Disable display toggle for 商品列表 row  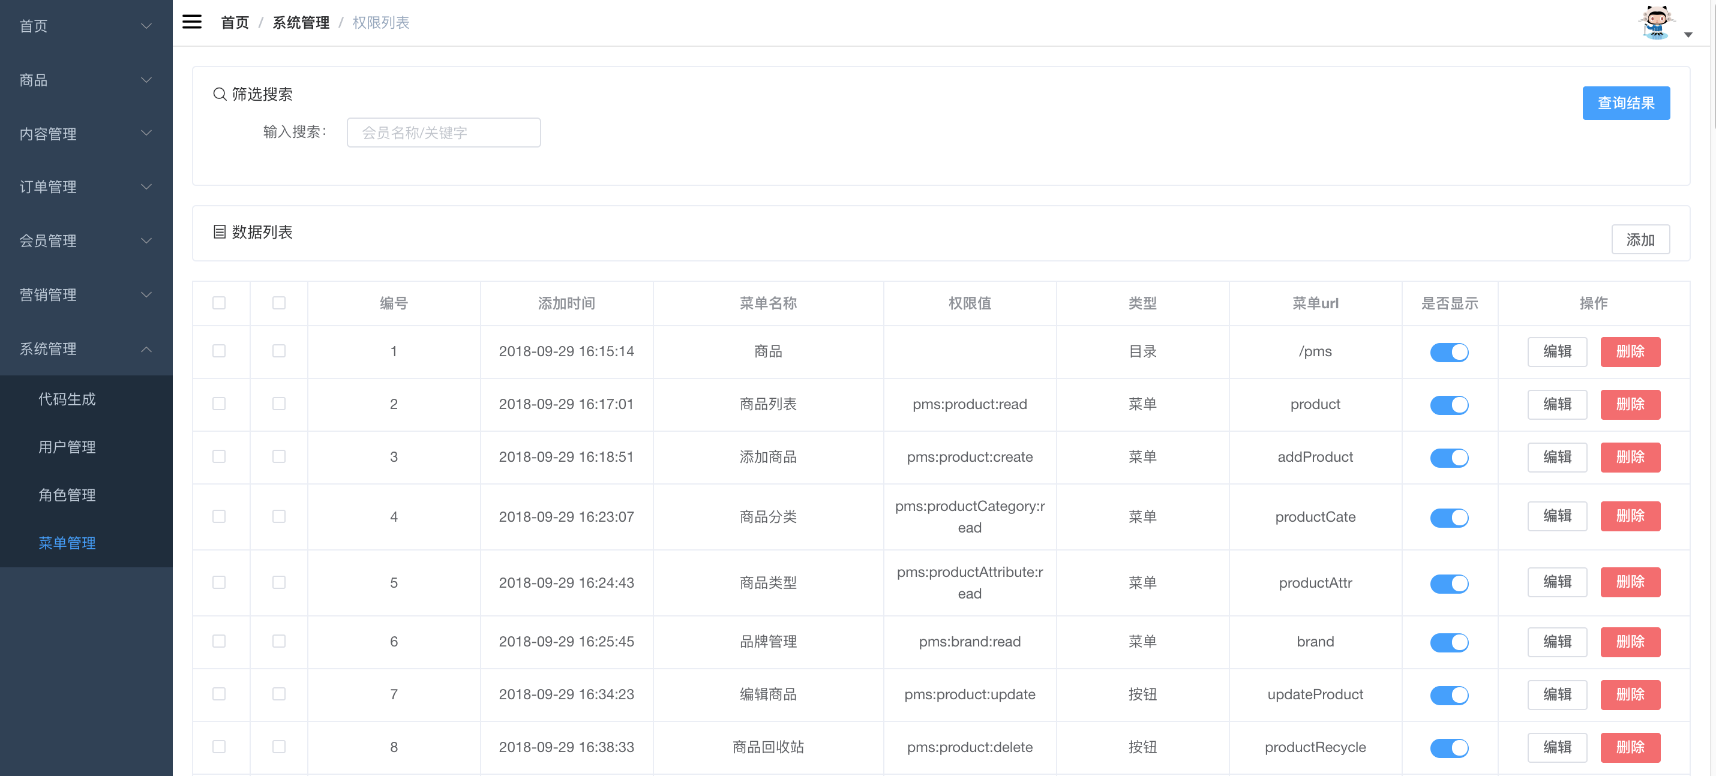coord(1450,405)
